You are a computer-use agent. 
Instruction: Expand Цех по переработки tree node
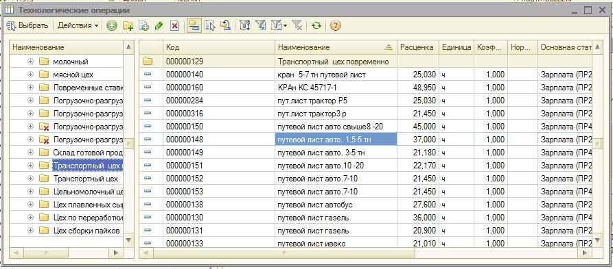coord(30,218)
